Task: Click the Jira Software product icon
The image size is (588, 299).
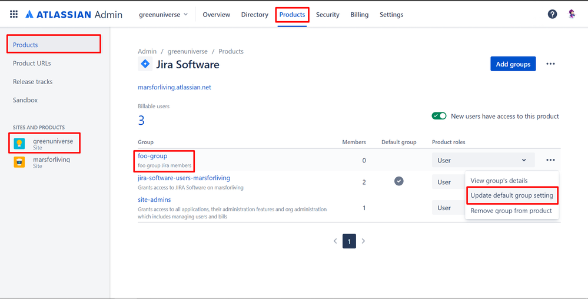Action: click(145, 64)
